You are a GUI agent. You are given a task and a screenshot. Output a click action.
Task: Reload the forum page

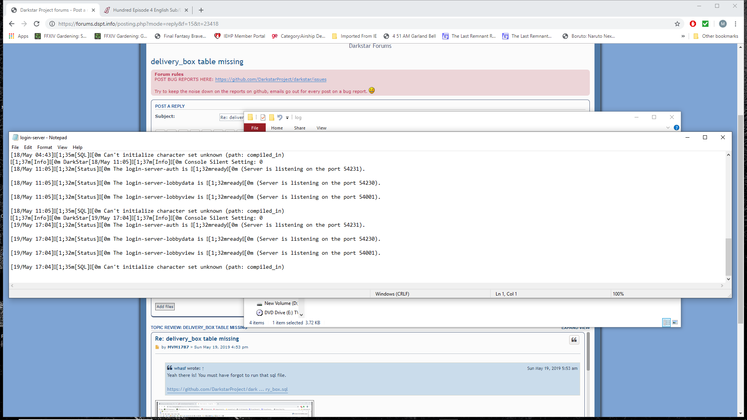point(37,24)
